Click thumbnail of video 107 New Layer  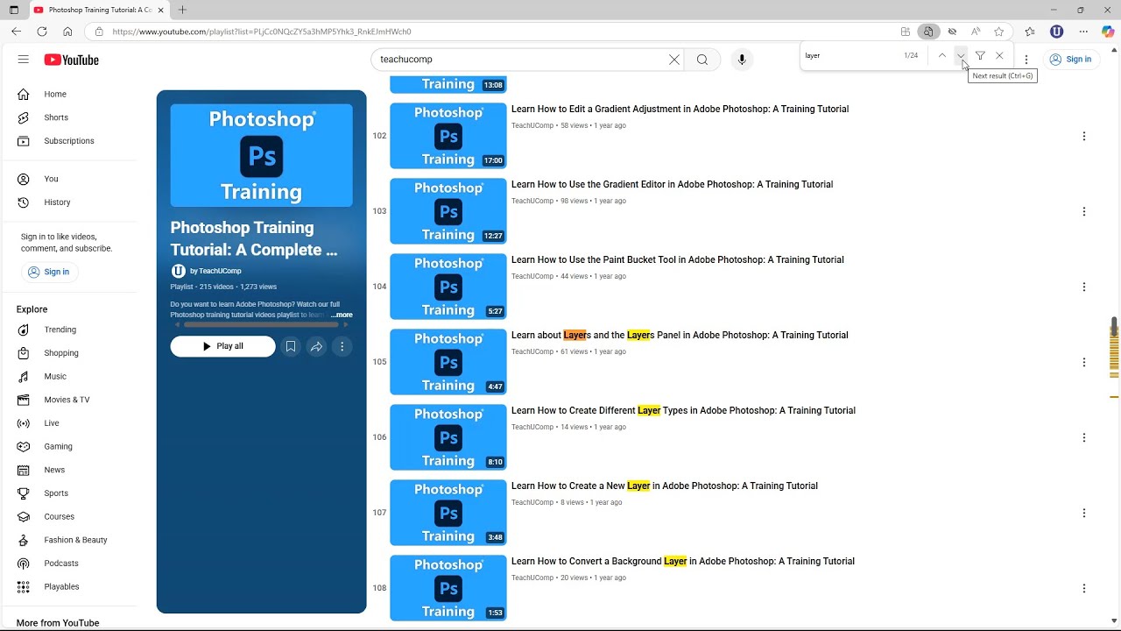click(448, 513)
